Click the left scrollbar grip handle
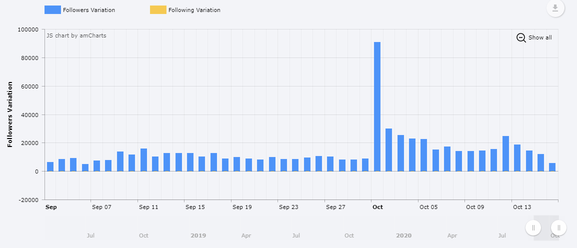Screen dimensions: 577x248 coord(533,228)
